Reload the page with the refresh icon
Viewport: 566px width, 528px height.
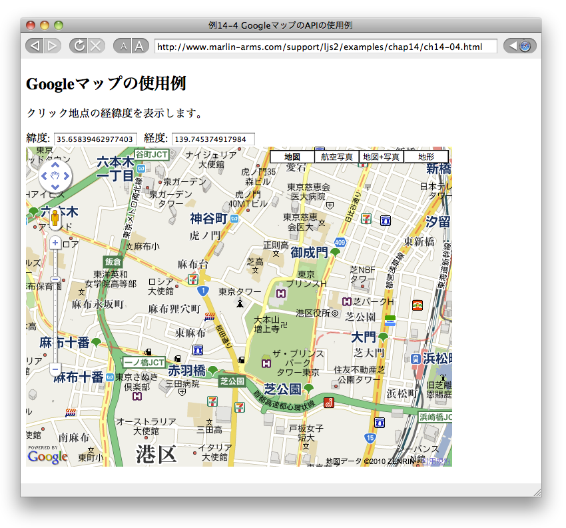79,46
